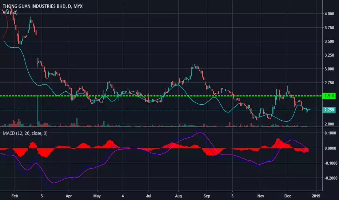This screenshot has height=200, width=339.
Task: Click the 0.1000 MACD axis value
Action: point(330,133)
